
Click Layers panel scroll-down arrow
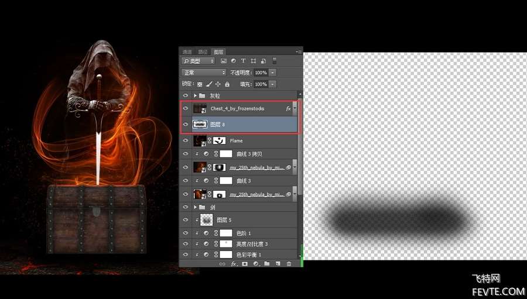pyautogui.click(x=300, y=256)
